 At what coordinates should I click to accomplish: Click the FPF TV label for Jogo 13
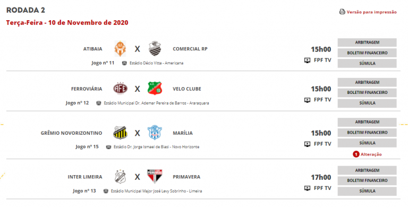[322, 188]
